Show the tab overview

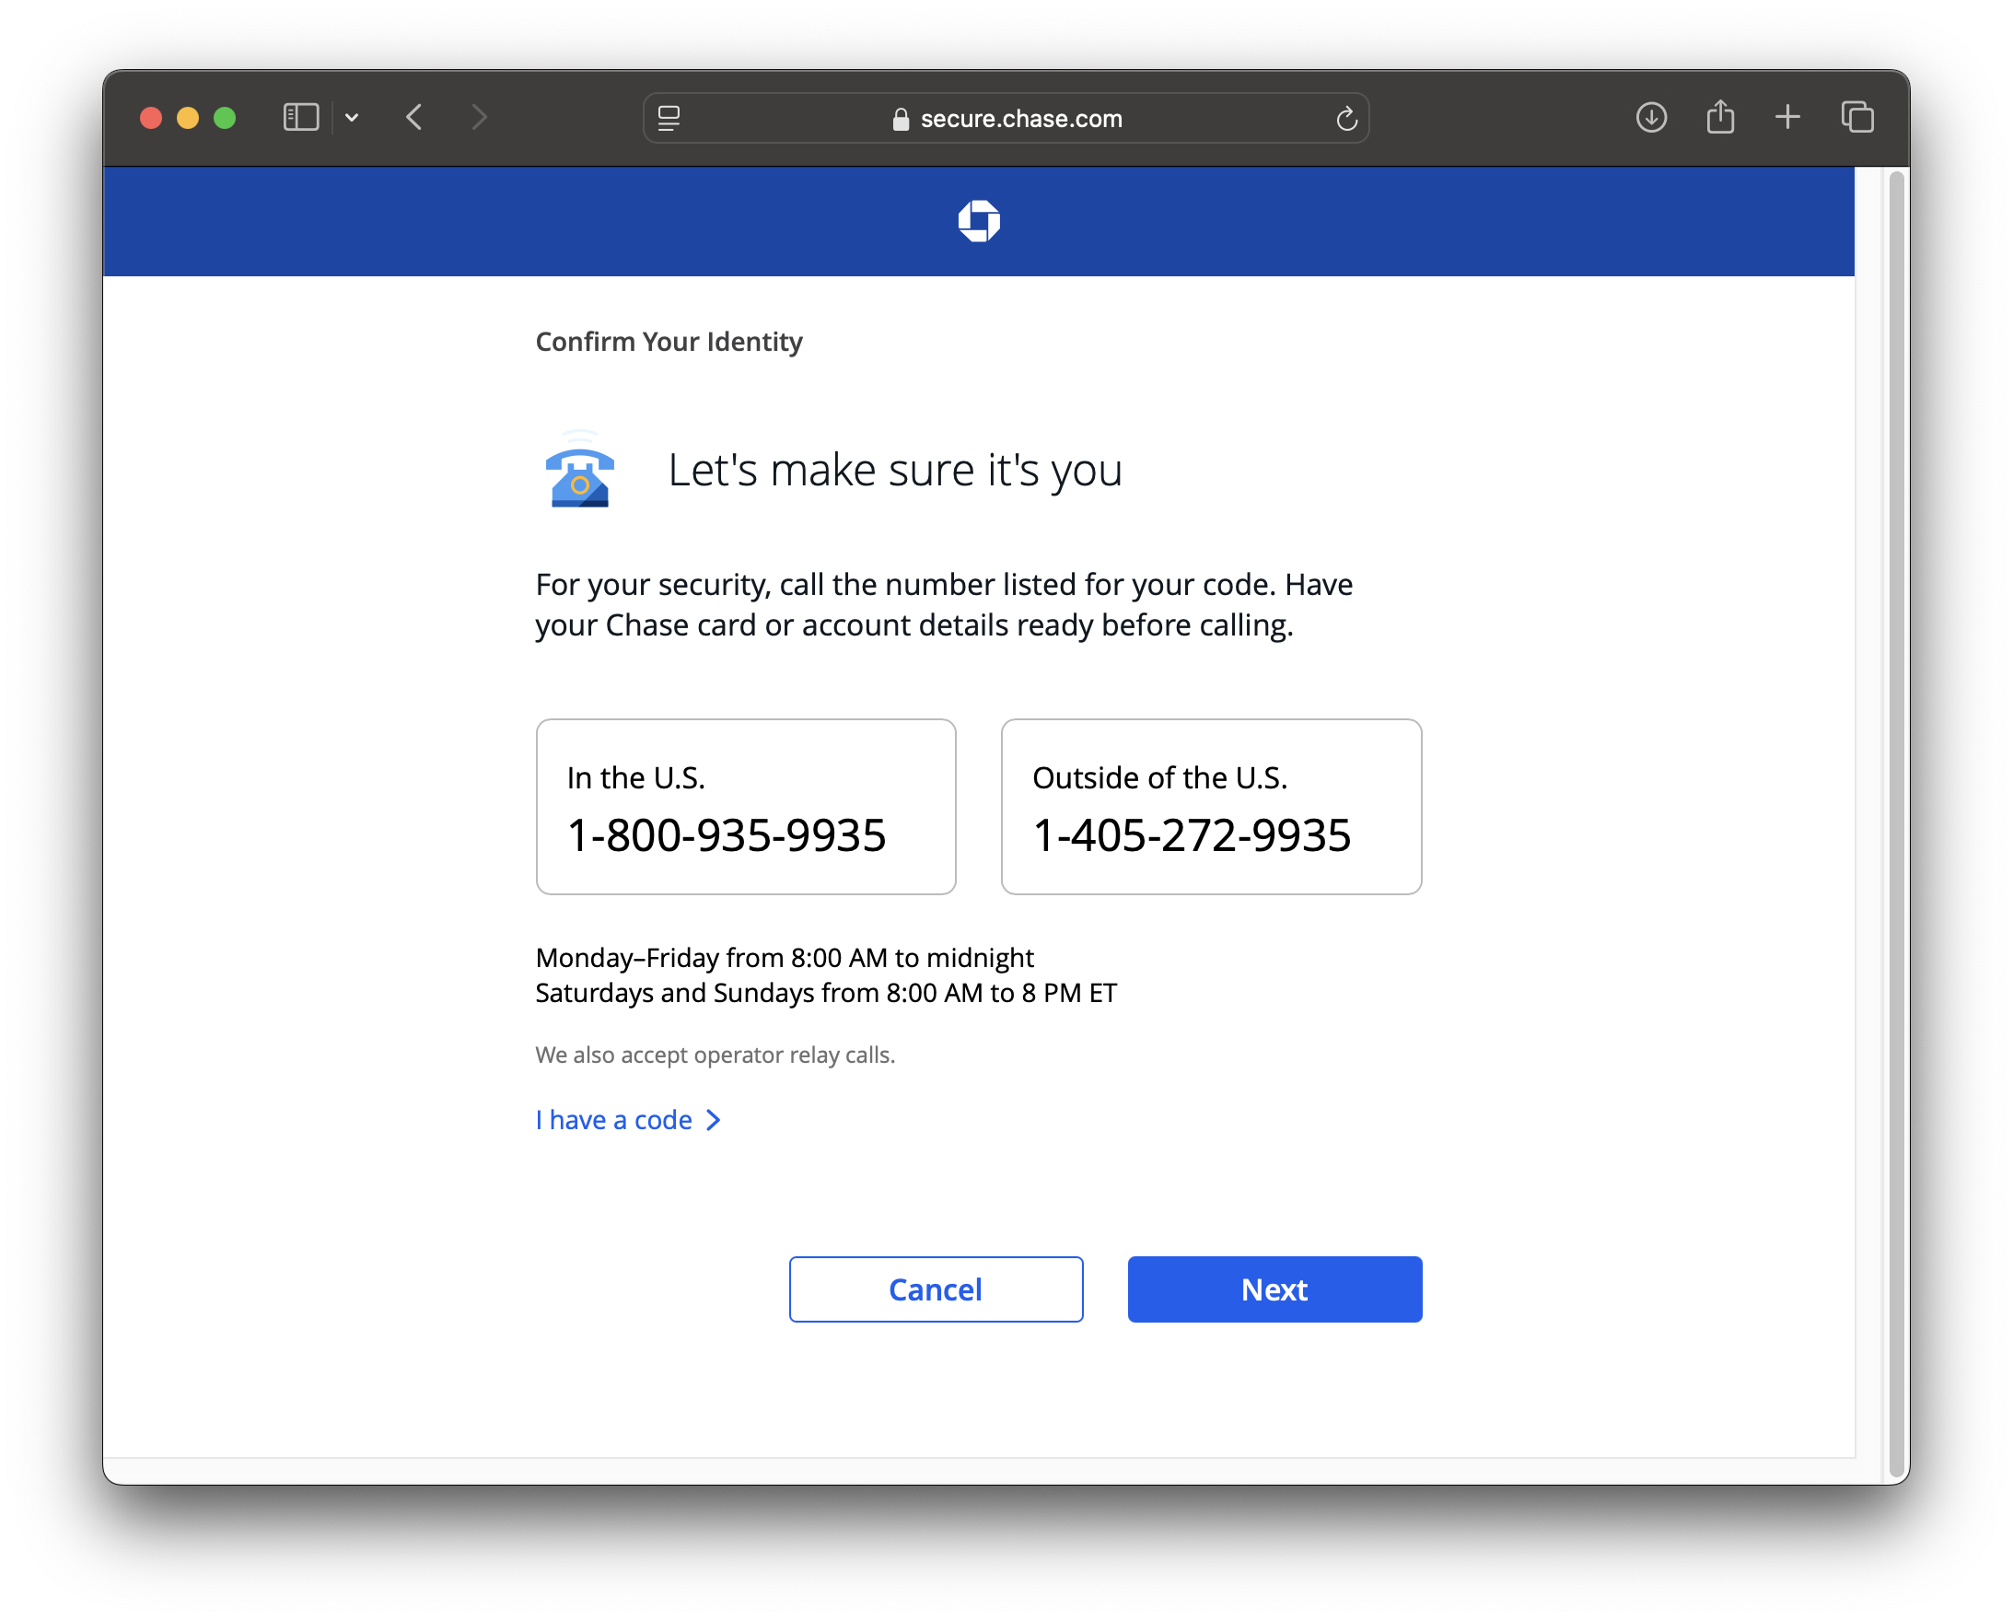click(1857, 118)
